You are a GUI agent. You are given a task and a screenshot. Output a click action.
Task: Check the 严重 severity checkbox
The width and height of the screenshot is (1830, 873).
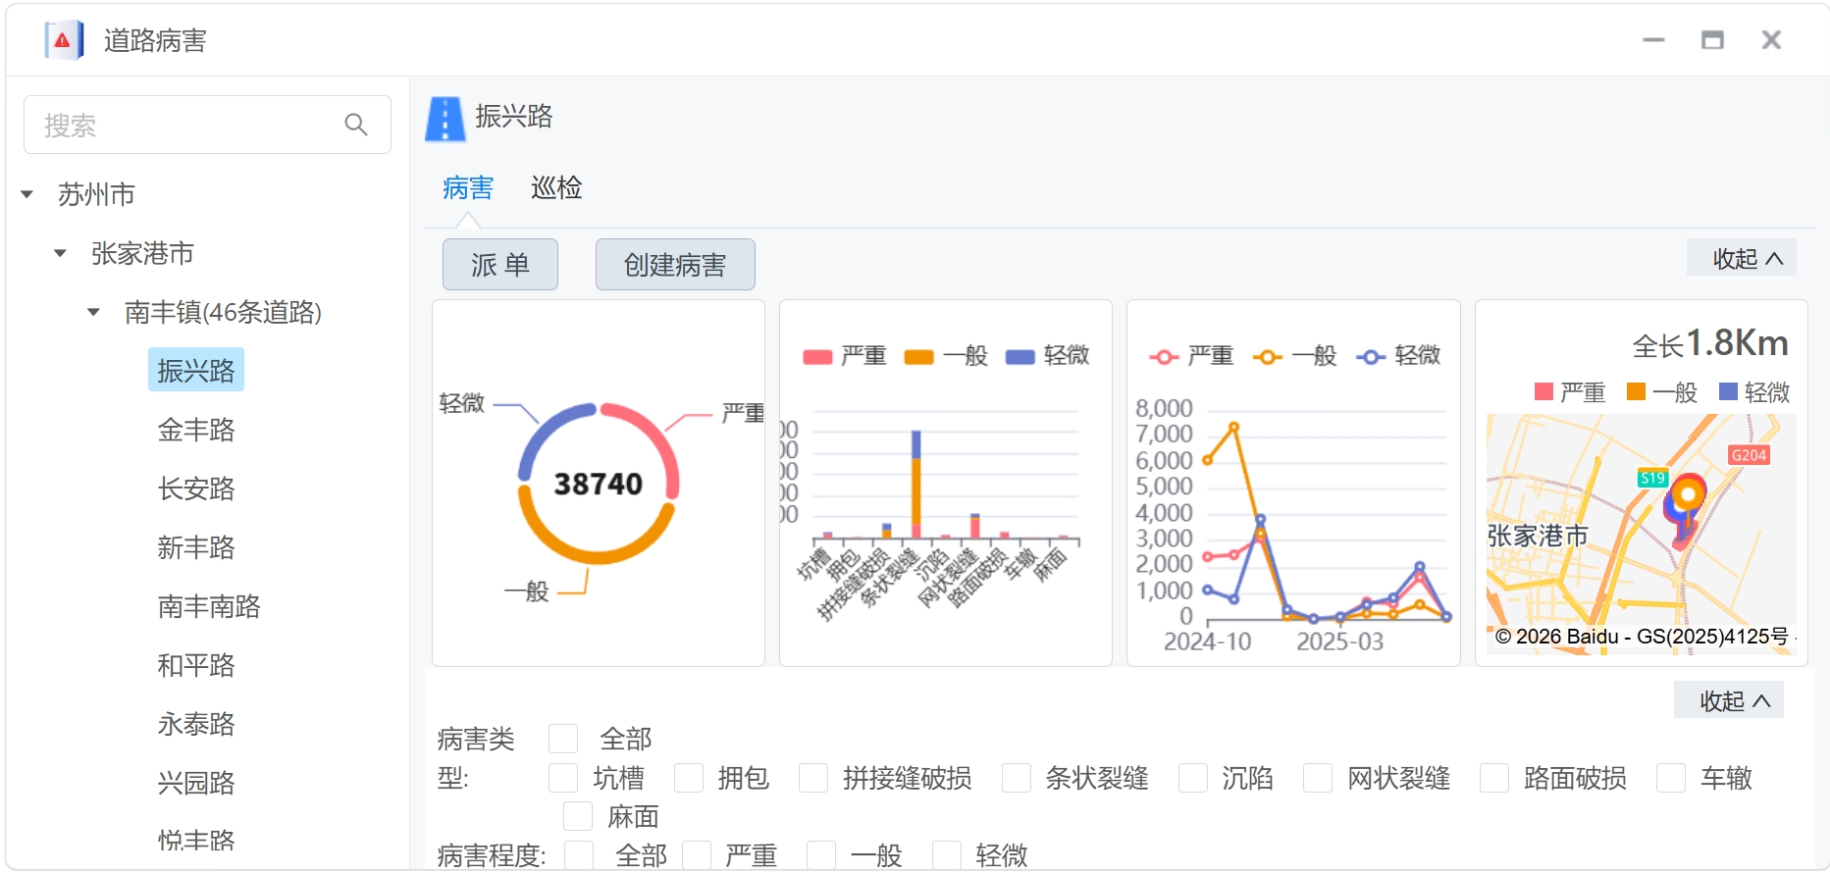pyautogui.click(x=697, y=855)
